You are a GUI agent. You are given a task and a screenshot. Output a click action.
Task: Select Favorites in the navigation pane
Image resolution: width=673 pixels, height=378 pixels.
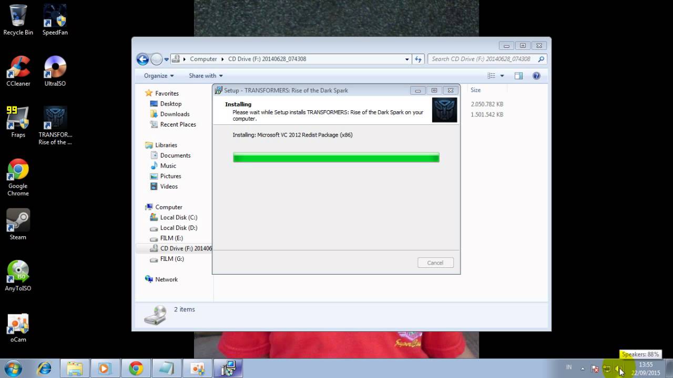[x=167, y=93]
